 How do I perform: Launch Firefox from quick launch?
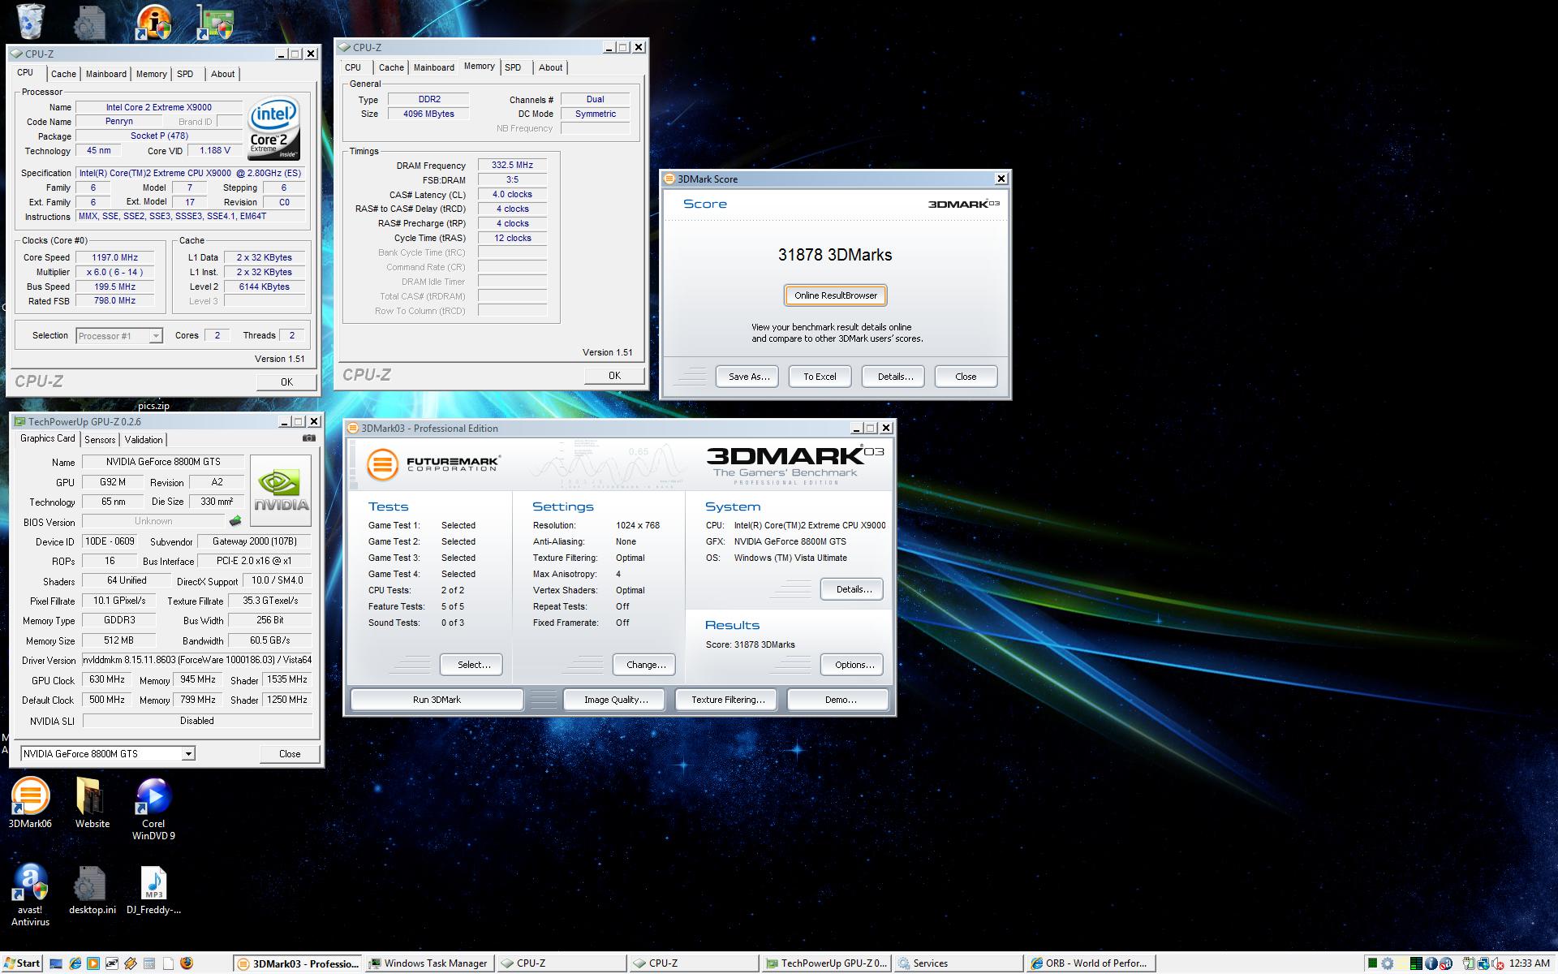pyautogui.click(x=187, y=963)
